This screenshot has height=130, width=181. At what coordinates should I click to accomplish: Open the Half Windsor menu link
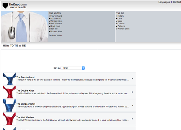tap(56, 24)
